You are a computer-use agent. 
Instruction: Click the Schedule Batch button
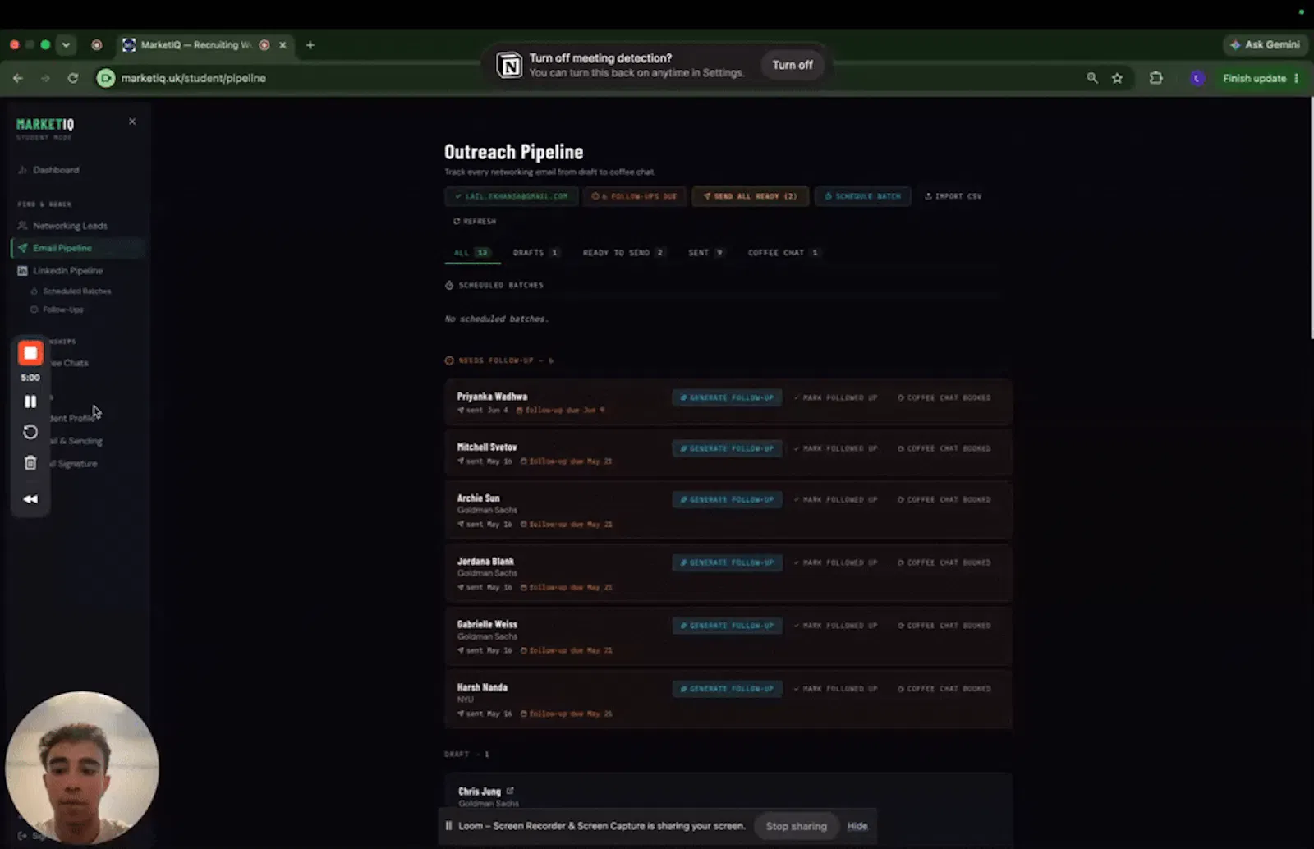[862, 196]
